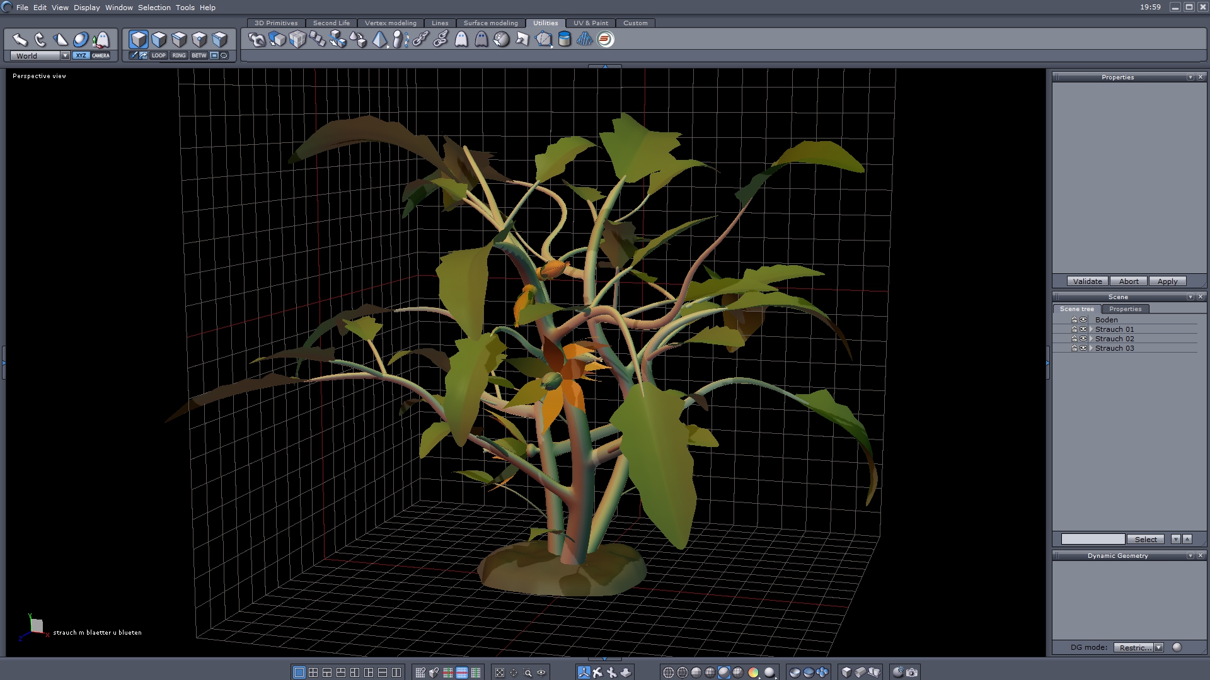
Task: Click the chain link utility icon
Action: coord(420,40)
